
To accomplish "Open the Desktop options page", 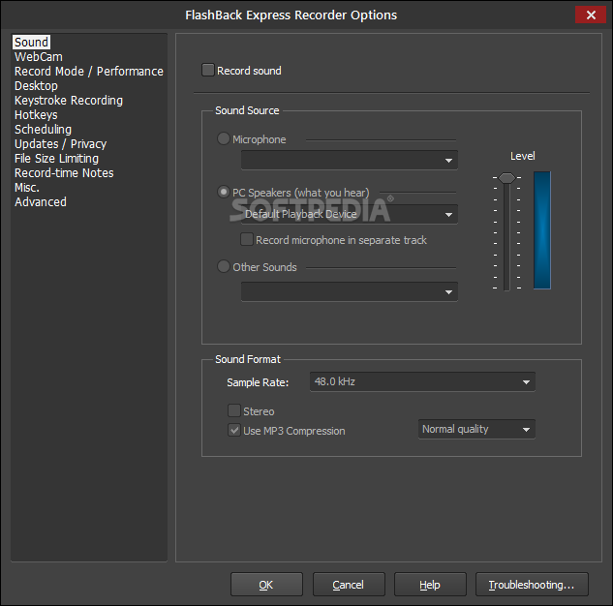I will pyautogui.click(x=36, y=85).
